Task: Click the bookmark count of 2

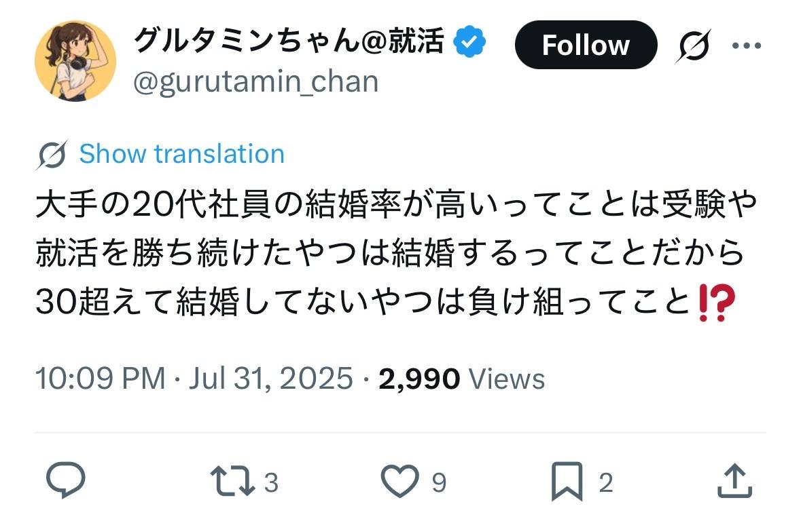Action: tap(605, 483)
